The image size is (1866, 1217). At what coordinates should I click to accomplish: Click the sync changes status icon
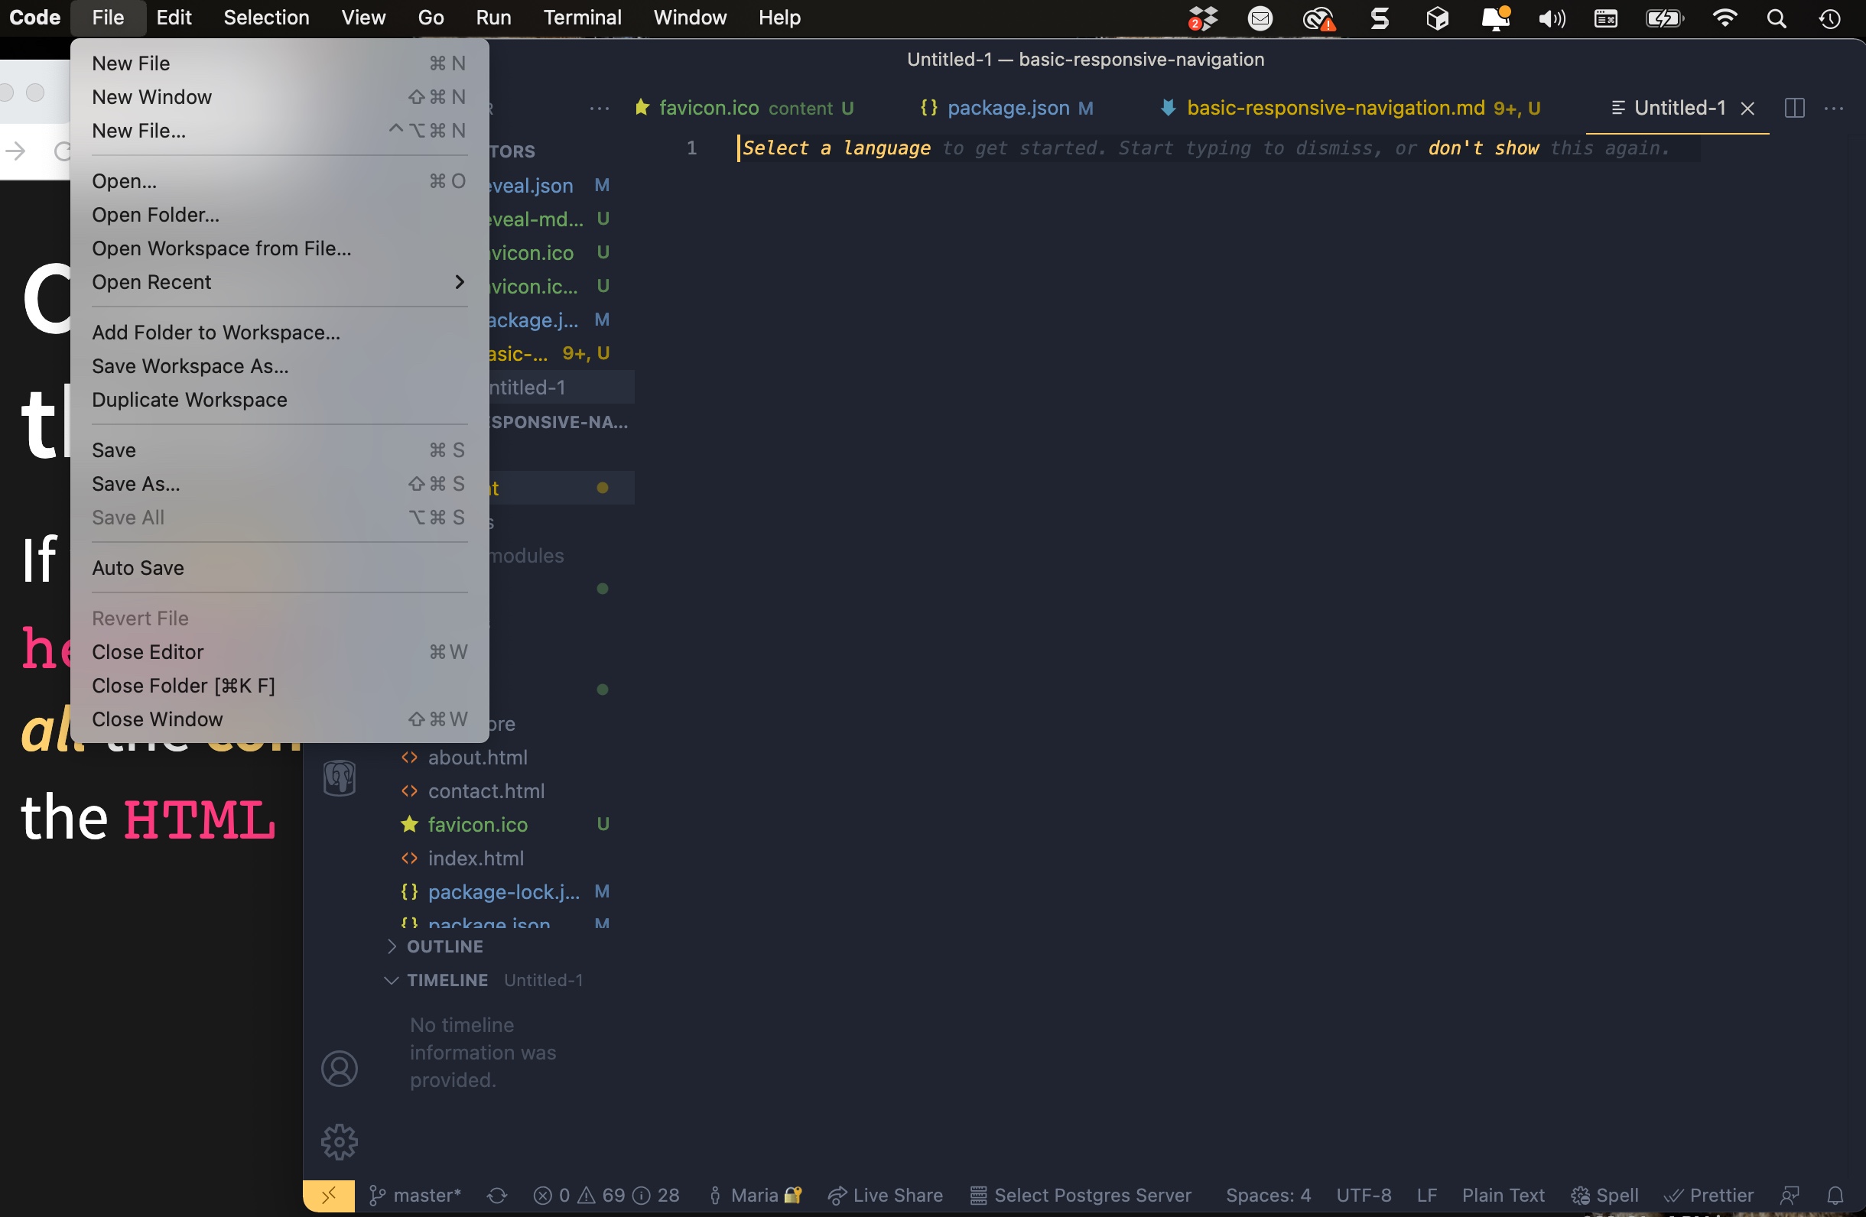pos(497,1195)
